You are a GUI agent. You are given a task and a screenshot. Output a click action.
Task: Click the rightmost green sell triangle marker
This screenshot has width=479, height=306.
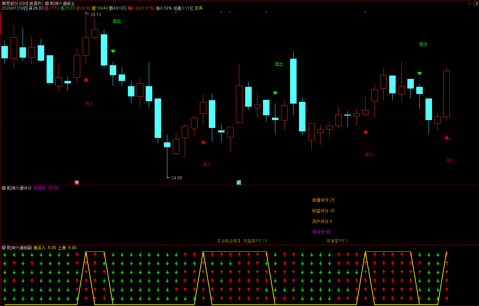[419, 73]
